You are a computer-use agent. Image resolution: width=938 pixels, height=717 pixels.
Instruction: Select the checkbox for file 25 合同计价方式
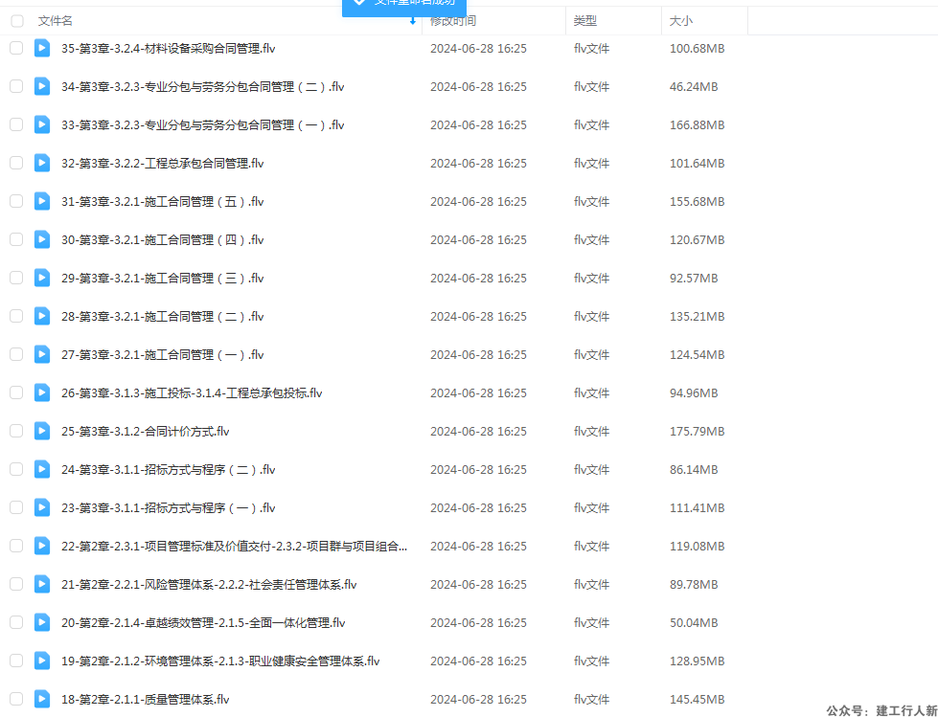[x=16, y=430]
